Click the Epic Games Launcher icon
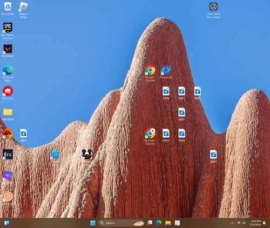This screenshot has width=270, height=228. [x=8, y=31]
